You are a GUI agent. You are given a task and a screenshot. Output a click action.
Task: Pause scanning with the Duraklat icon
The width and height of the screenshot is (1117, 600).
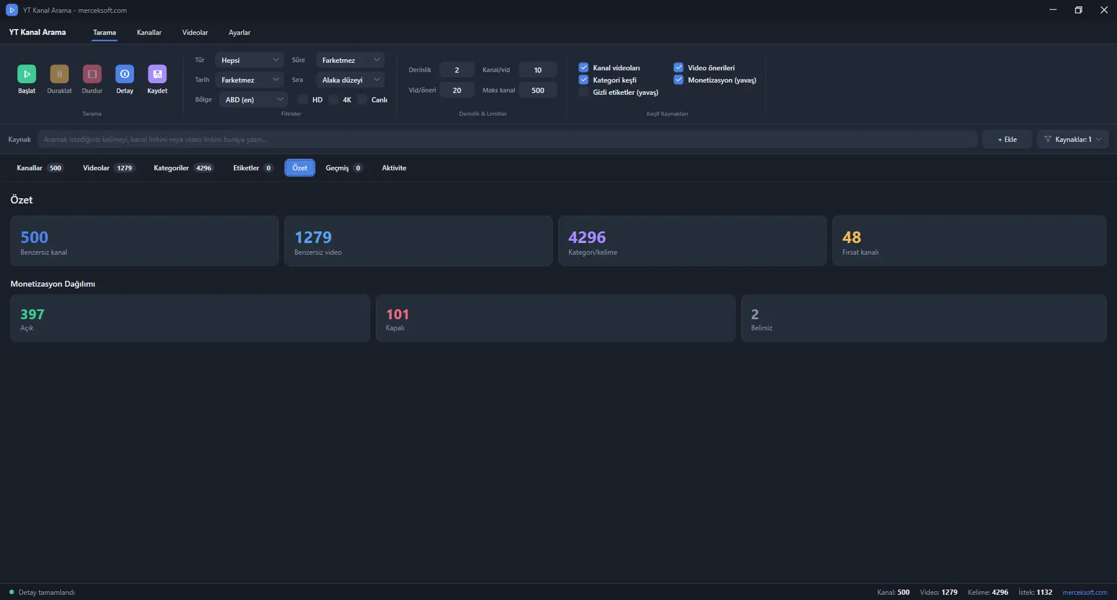click(x=59, y=74)
